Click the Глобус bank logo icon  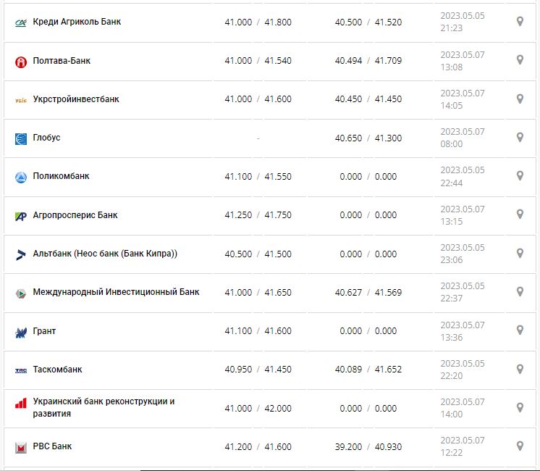click(21, 138)
